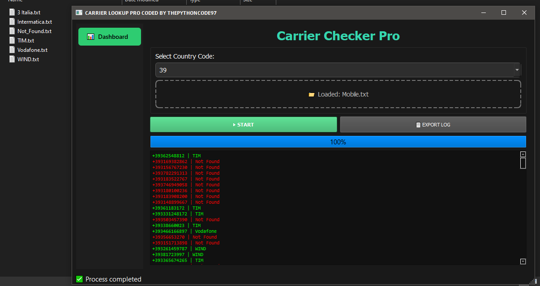Click log line +393365674265 TIM
This screenshot has width=540, height=286.
coord(178,261)
